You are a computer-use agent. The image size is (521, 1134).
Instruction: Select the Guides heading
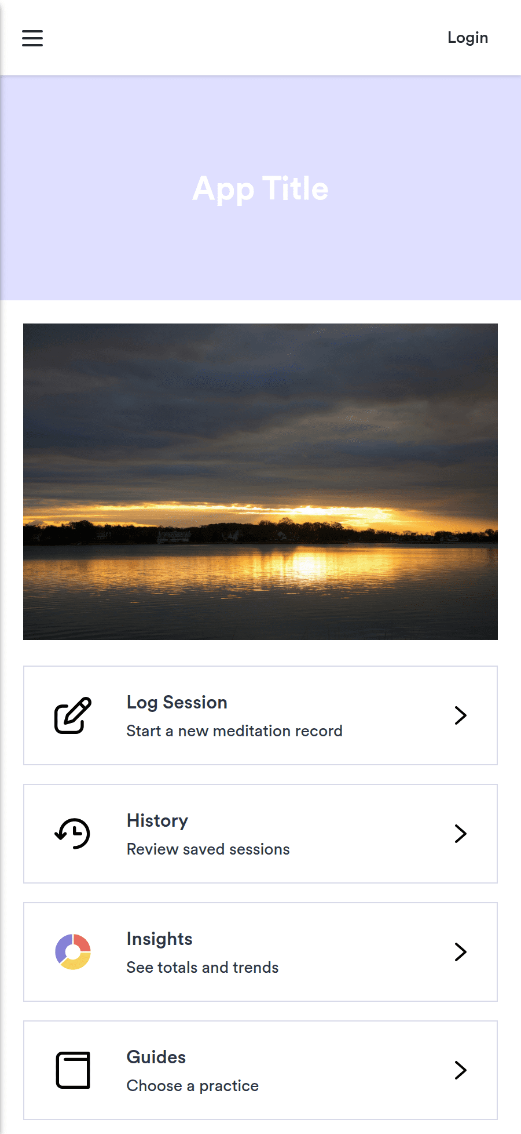(x=156, y=1057)
